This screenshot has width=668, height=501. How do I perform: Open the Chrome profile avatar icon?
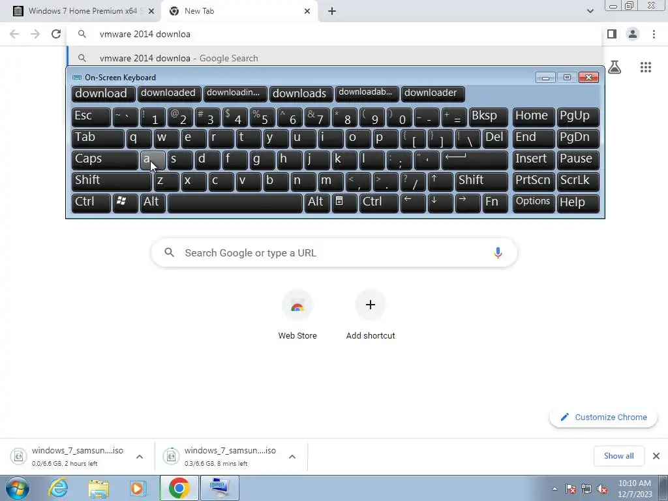[x=633, y=34]
